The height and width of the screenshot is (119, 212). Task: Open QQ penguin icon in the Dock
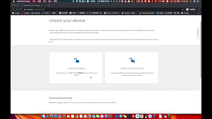click(x=146, y=116)
